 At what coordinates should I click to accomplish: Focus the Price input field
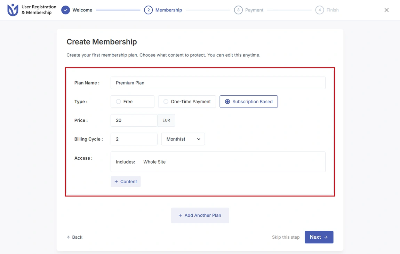(134, 120)
